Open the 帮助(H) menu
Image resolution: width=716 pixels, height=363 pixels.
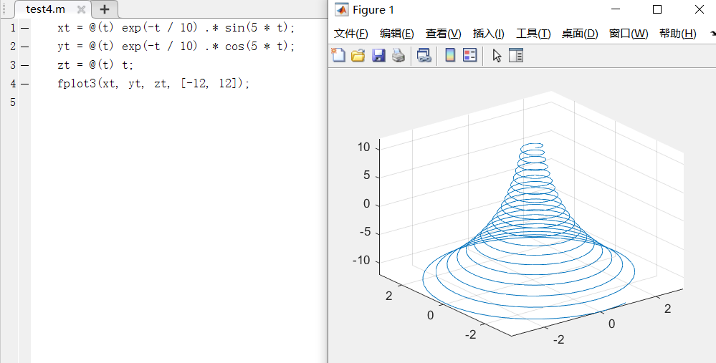677,34
